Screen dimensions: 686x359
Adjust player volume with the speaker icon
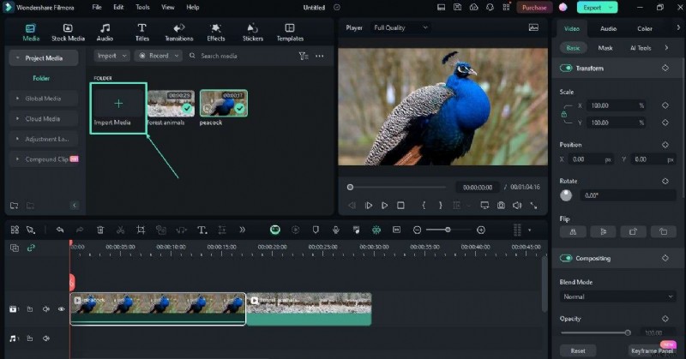[x=517, y=205]
